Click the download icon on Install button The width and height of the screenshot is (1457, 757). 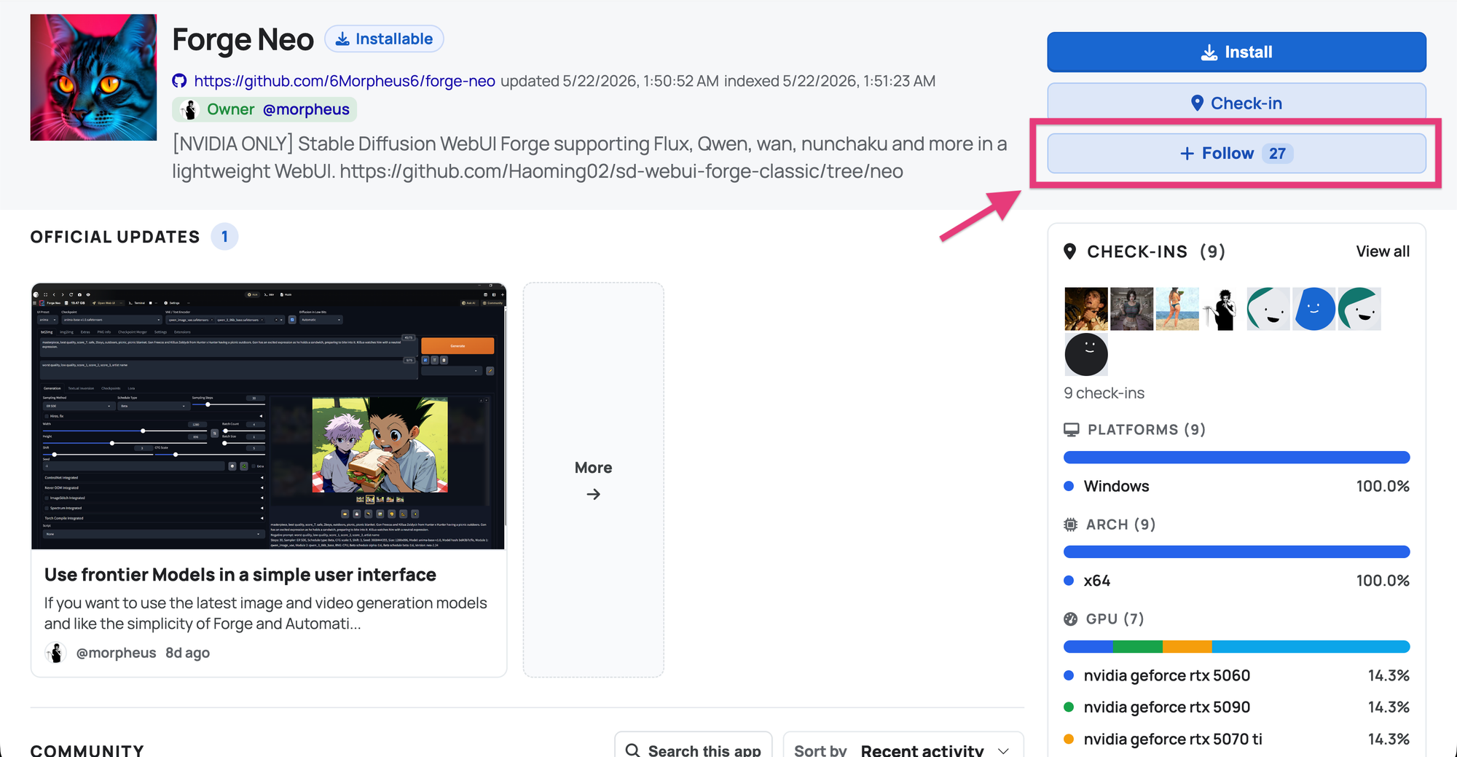coord(1209,52)
